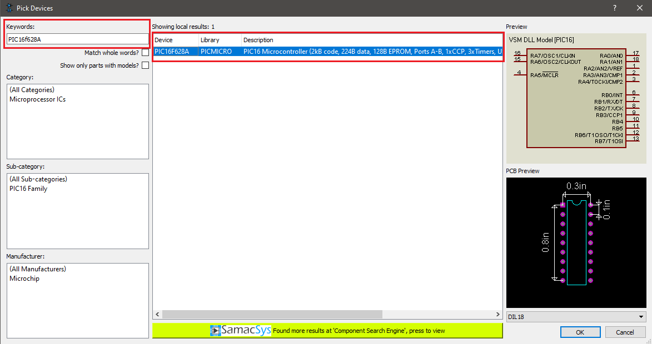The image size is (652, 344).
Task: Select (All Manufacturers) entry
Action: pyautogui.click(x=38, y=269)
